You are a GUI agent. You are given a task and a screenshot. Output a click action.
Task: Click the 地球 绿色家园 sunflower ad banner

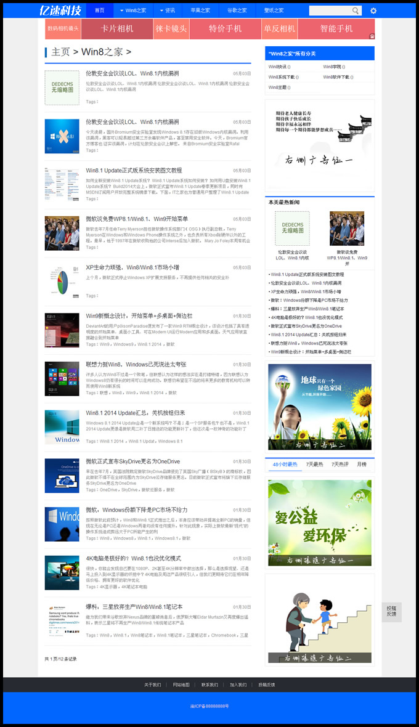click(320, 407)
